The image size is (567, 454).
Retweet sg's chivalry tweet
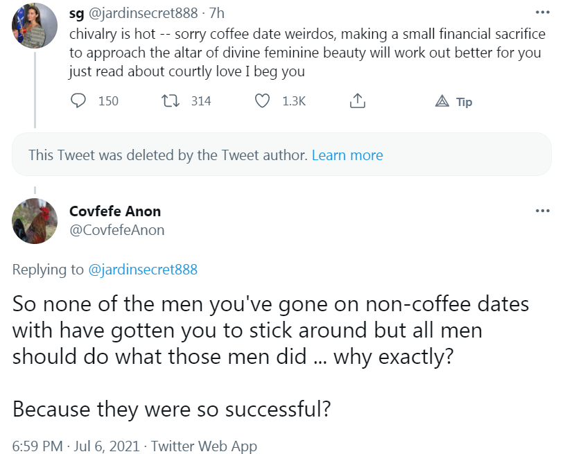point(167,101)
